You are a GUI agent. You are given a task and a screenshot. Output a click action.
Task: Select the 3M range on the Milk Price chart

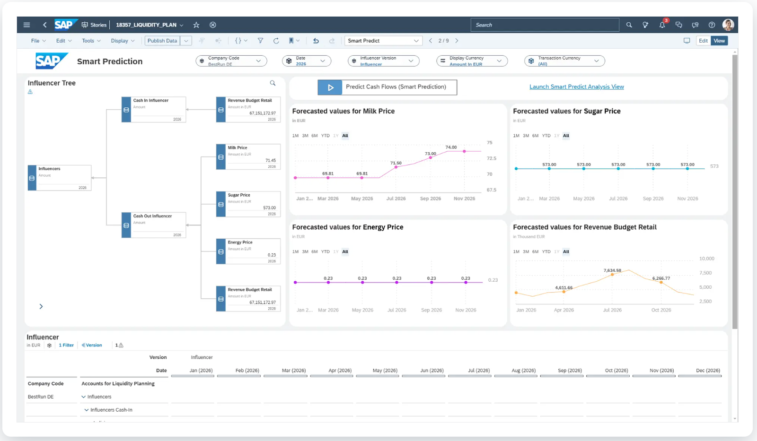[x=305, y=136]
